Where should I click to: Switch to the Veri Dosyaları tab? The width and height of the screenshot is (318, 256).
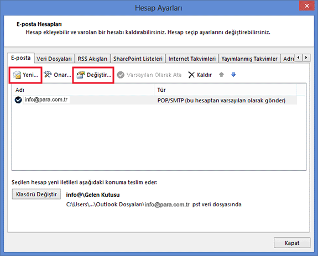(54, 59)
